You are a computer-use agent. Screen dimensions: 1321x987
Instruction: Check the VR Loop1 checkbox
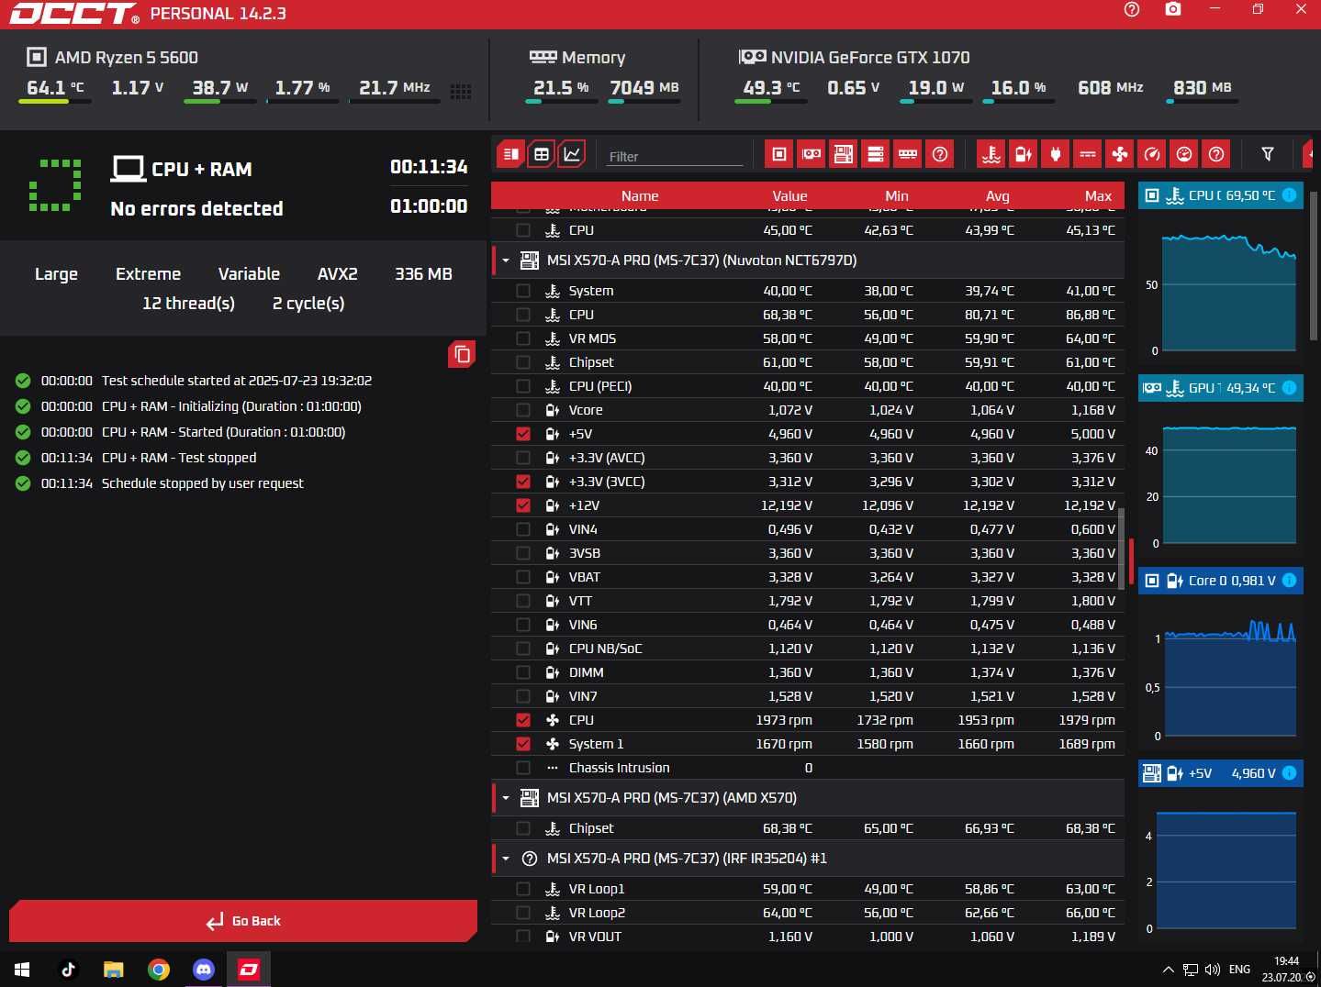coord(523,889)
